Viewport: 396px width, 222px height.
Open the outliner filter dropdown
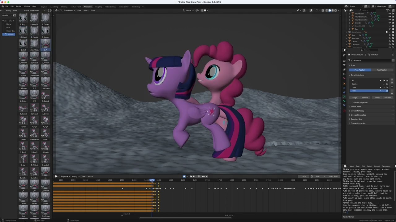click(389, 10)
